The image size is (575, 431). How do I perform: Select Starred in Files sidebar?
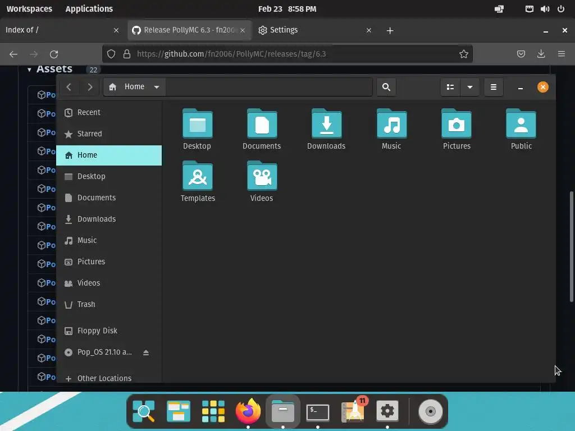click(109, 134)
